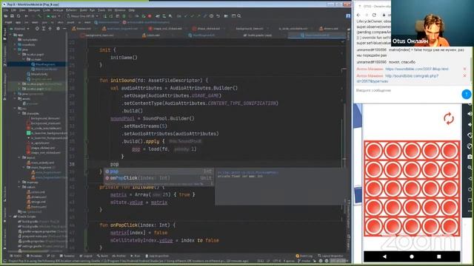This screenshot has height=266, width=474.
Task: Open the Android project view dropdown
Action: [x=20, y=29]
